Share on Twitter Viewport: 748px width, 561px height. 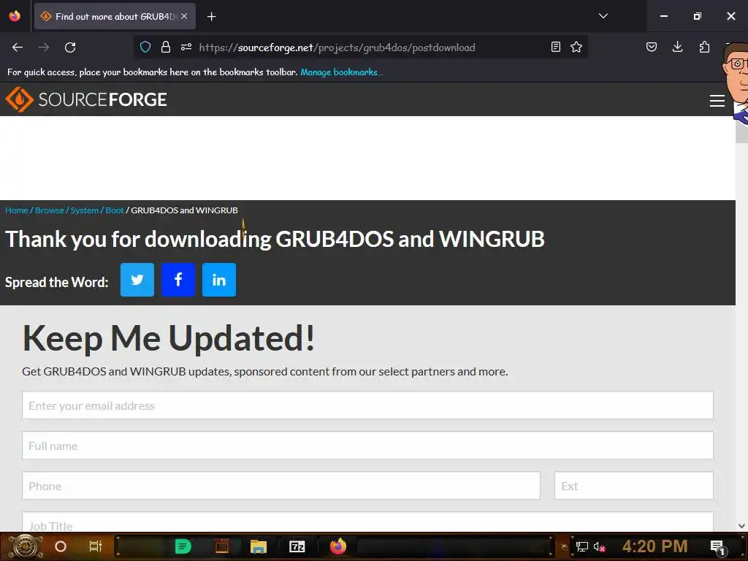pos(137,280)
